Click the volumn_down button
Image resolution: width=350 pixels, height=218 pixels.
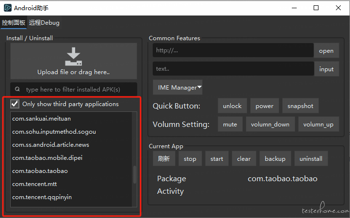point(270,125)
